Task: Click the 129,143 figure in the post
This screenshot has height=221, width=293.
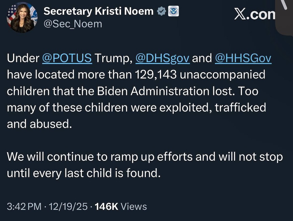Action: point(155,75)
